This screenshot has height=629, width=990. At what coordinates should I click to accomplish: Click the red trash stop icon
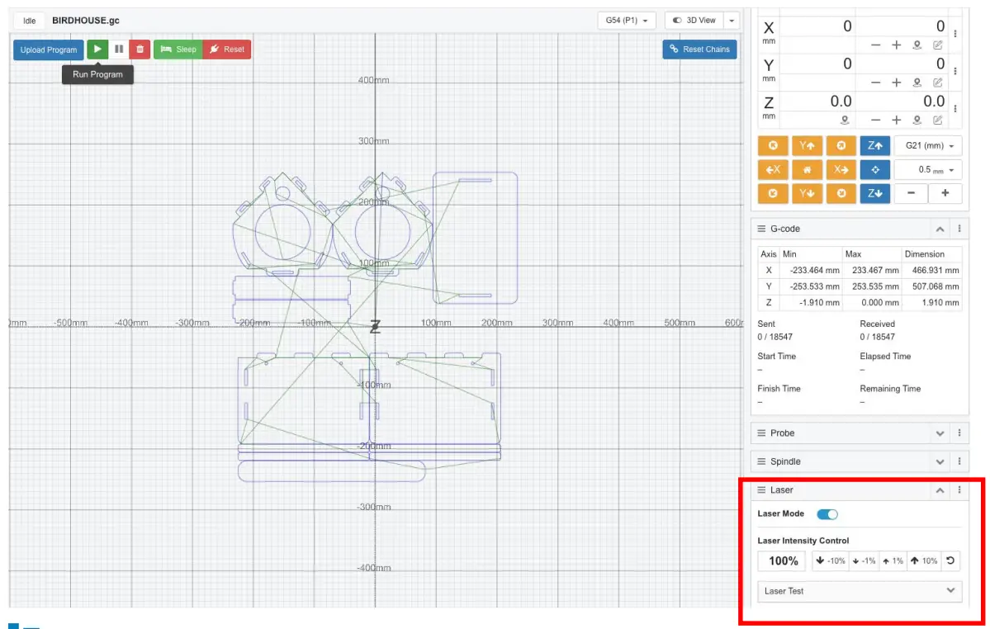(x=140, y=49)
